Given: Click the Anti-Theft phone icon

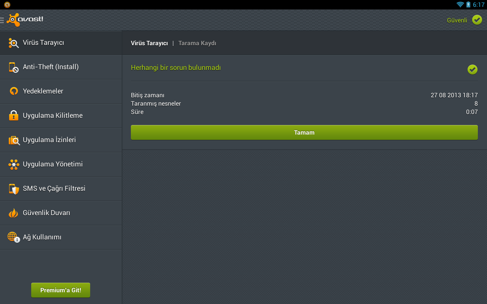Looking at the screenshot, I should pos(14,67).
